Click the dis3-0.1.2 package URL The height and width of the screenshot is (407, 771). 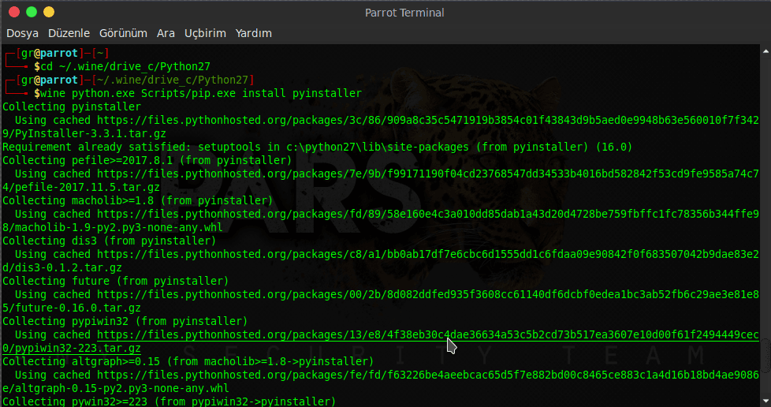427,254
